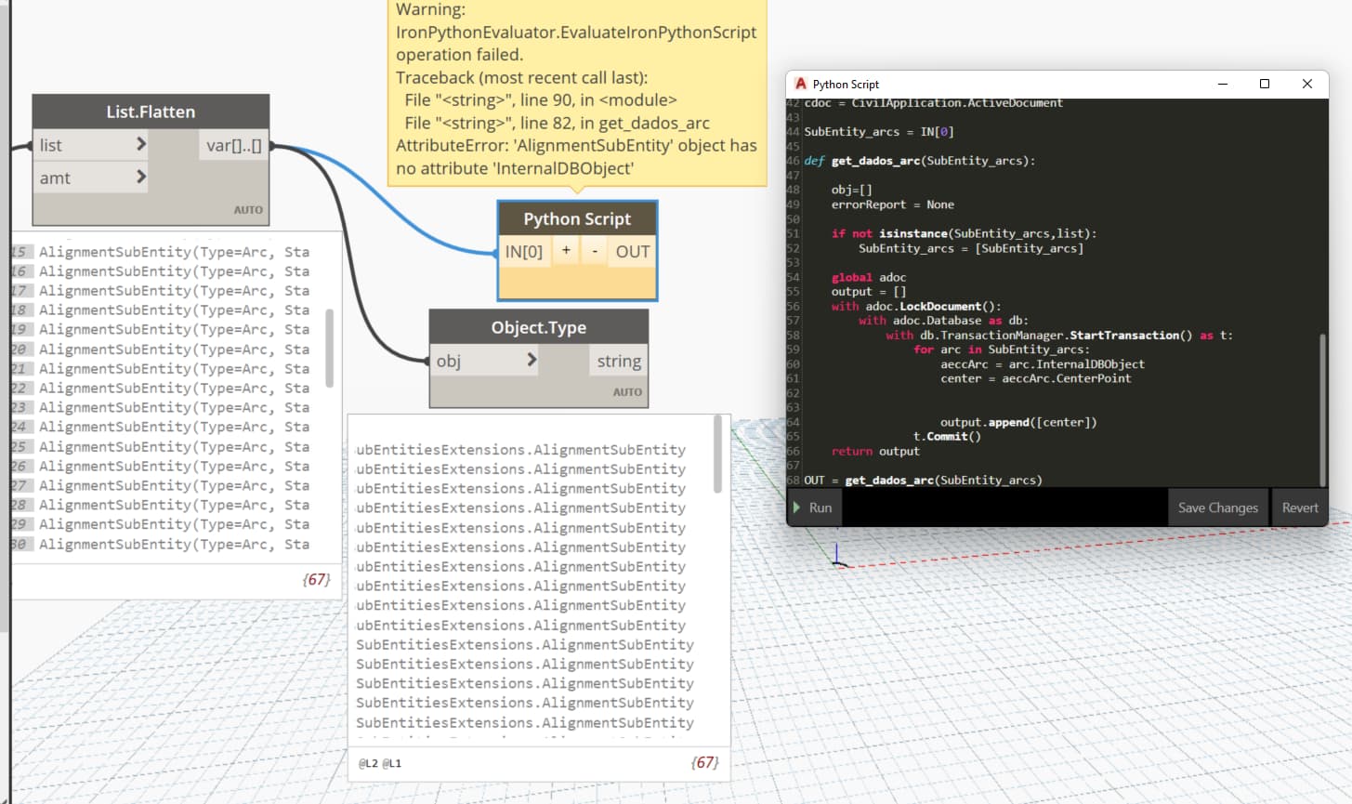The width and height of the screenshot is (1352, 804).
Task: Select the IN[0] input port of the Python Script node
Action: point(524,251)
